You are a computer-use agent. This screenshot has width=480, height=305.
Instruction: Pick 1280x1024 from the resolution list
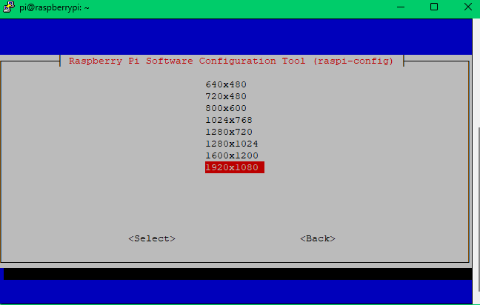click(232, 144)
